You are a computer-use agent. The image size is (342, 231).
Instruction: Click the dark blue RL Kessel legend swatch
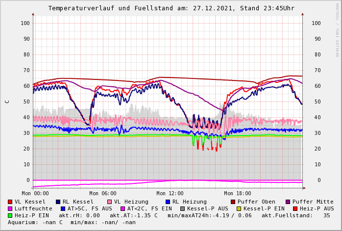[58, 202]
